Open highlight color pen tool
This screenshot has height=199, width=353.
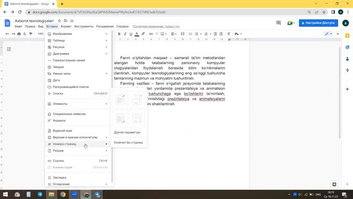(143, 34)
